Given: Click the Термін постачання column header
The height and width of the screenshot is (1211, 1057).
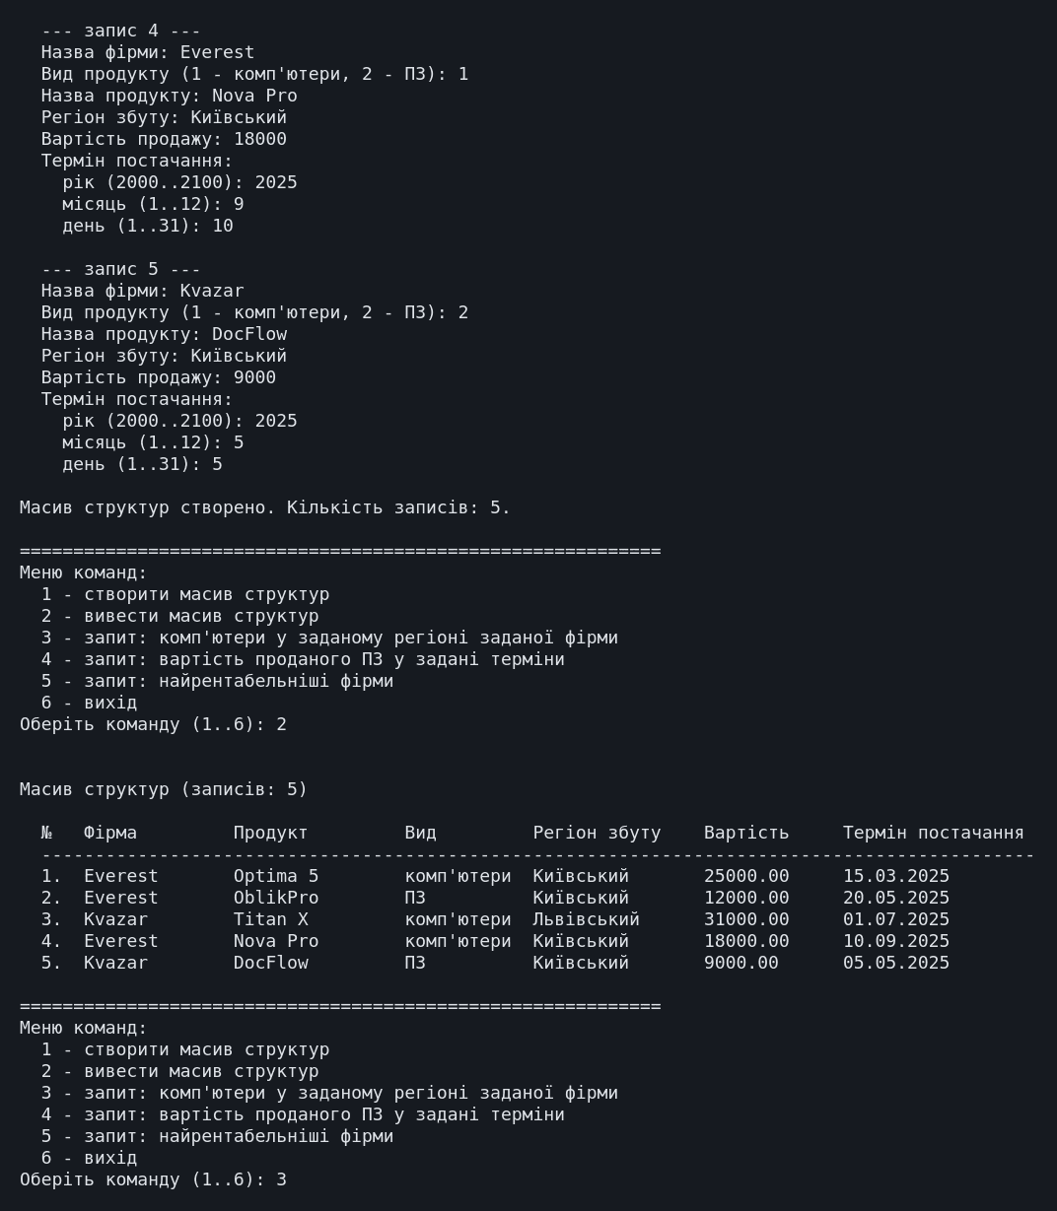Looking at the screenshot, I should [x=933, y=833].
